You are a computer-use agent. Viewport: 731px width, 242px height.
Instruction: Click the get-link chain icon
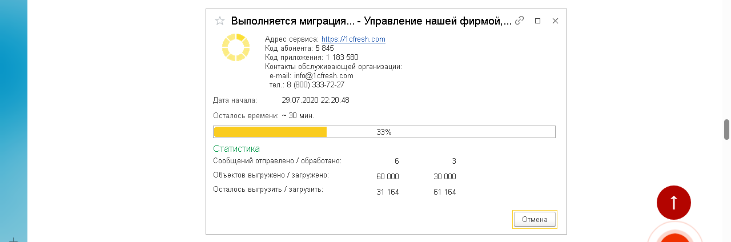(519, 21)
